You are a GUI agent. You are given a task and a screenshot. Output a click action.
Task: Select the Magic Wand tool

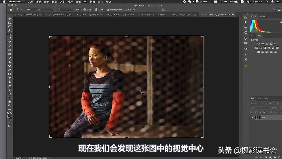10,31
